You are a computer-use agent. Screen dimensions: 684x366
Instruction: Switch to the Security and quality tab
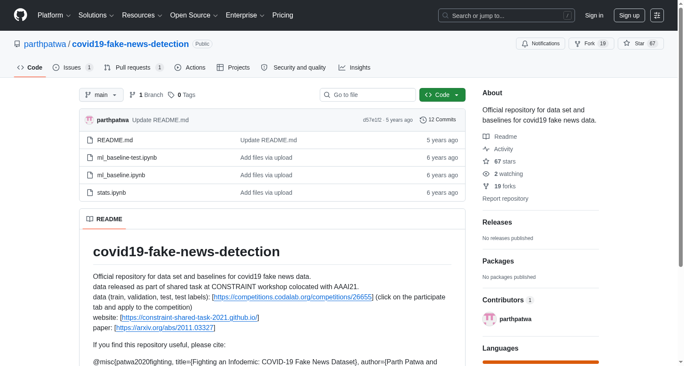[x=293, y=67]
